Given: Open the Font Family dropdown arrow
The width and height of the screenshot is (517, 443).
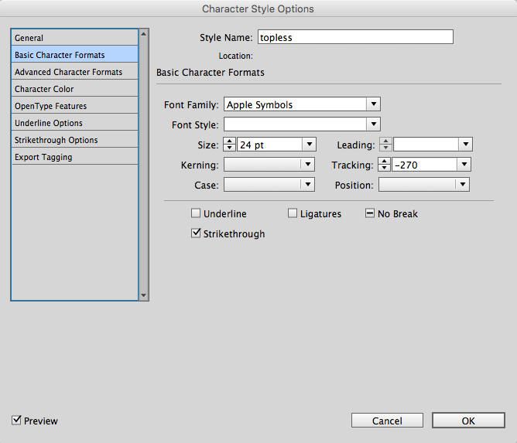Looking at the screenshot, I should tap(374, 104).
